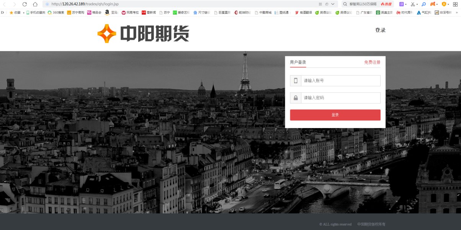The height and width of the screenshot is (230, 461).
Task: Expand the address bar history dropdown
Action: pyautogui.click(x=332, y=4)
